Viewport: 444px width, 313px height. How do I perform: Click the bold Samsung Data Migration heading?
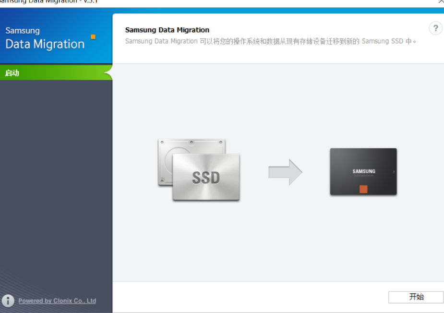(167, 30)
